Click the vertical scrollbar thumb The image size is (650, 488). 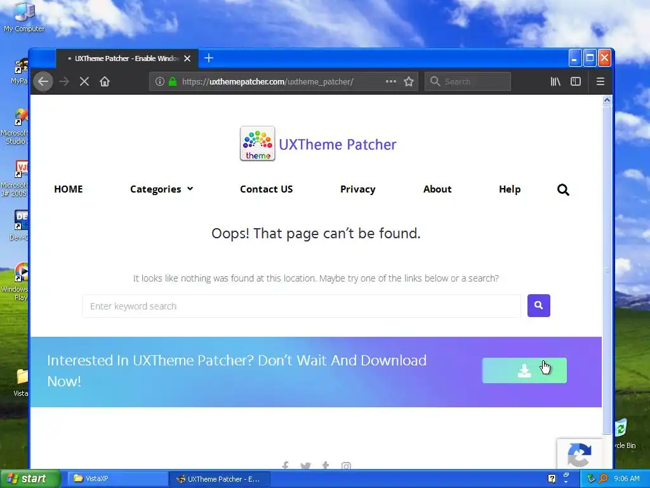[607, 269]
